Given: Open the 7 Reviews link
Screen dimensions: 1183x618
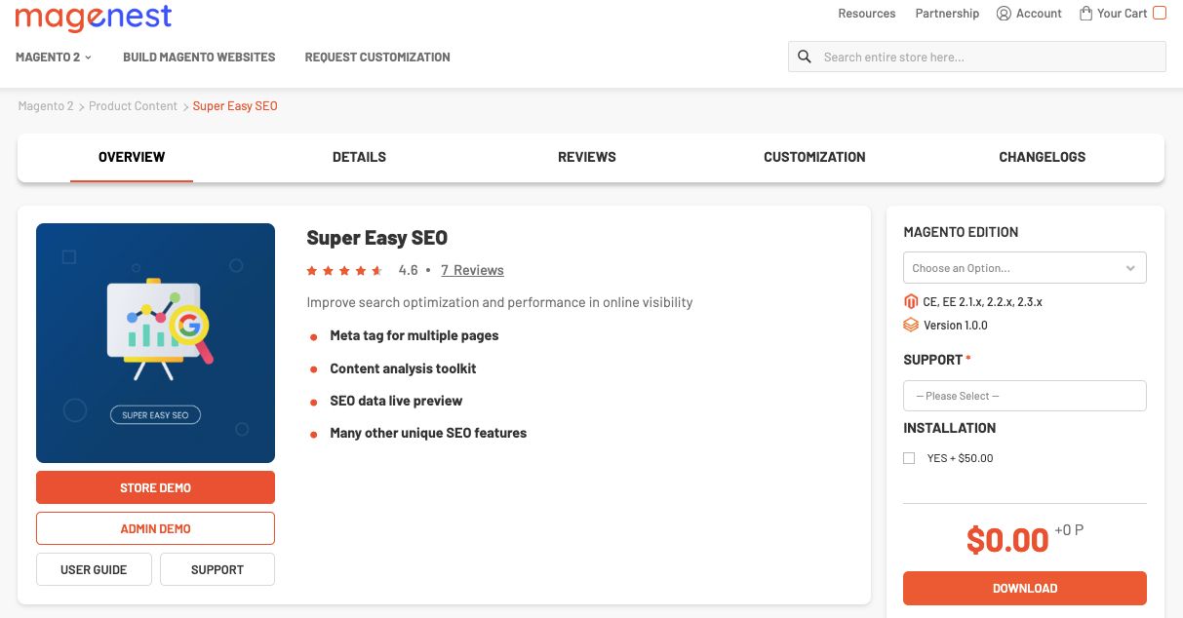Looking at the screenshot, I should click(x=472, y=270).
